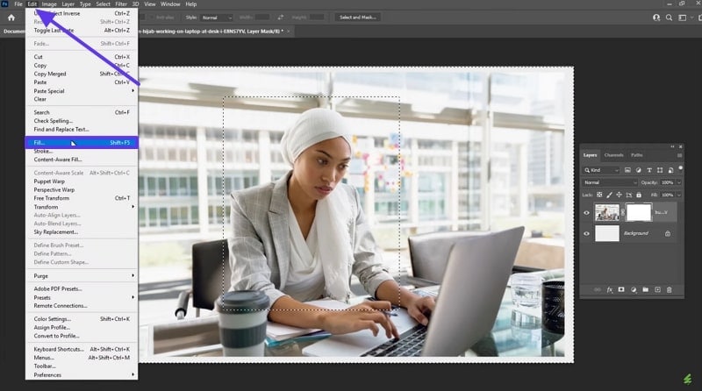Choose Color Settings... menu item
The image size is (702, 391).
pyautogui.click(x=82, y=319)
